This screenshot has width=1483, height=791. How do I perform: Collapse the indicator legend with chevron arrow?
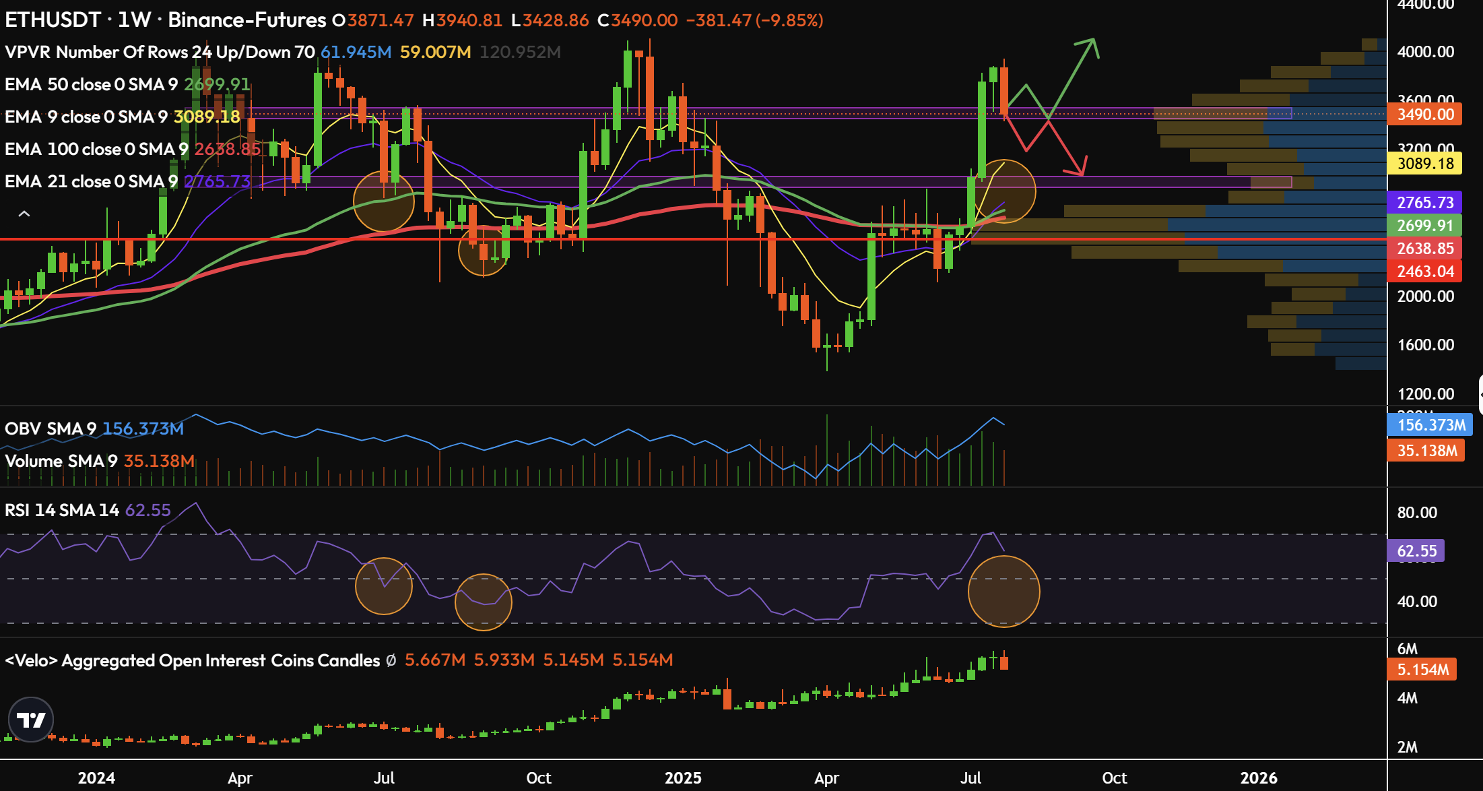(24, 214)
